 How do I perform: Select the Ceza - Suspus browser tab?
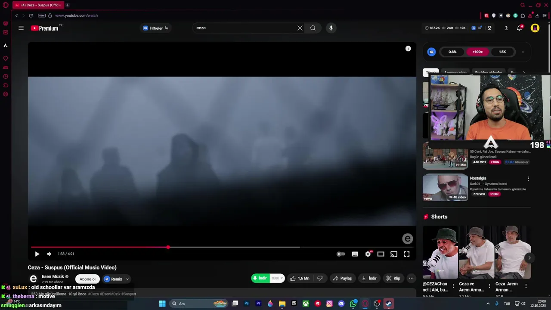tap(38, 5)
